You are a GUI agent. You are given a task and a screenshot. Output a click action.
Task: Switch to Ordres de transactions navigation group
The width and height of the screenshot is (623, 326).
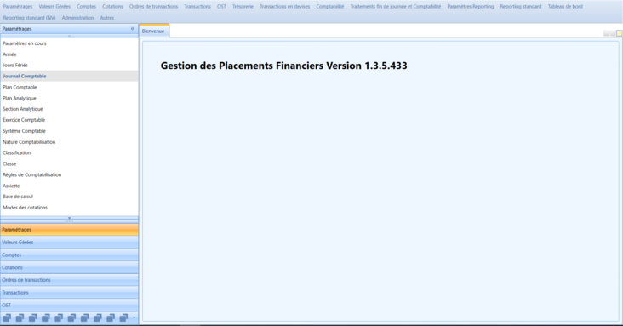pos(69,280)
